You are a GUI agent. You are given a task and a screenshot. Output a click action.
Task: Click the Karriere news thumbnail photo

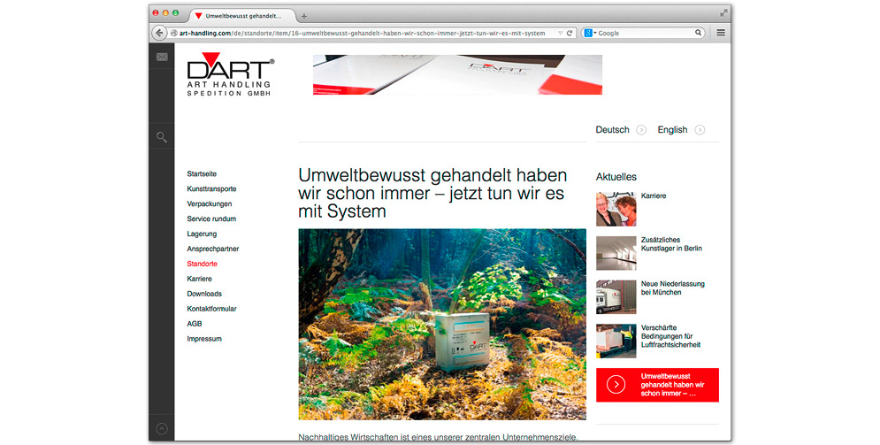[616, 209]
